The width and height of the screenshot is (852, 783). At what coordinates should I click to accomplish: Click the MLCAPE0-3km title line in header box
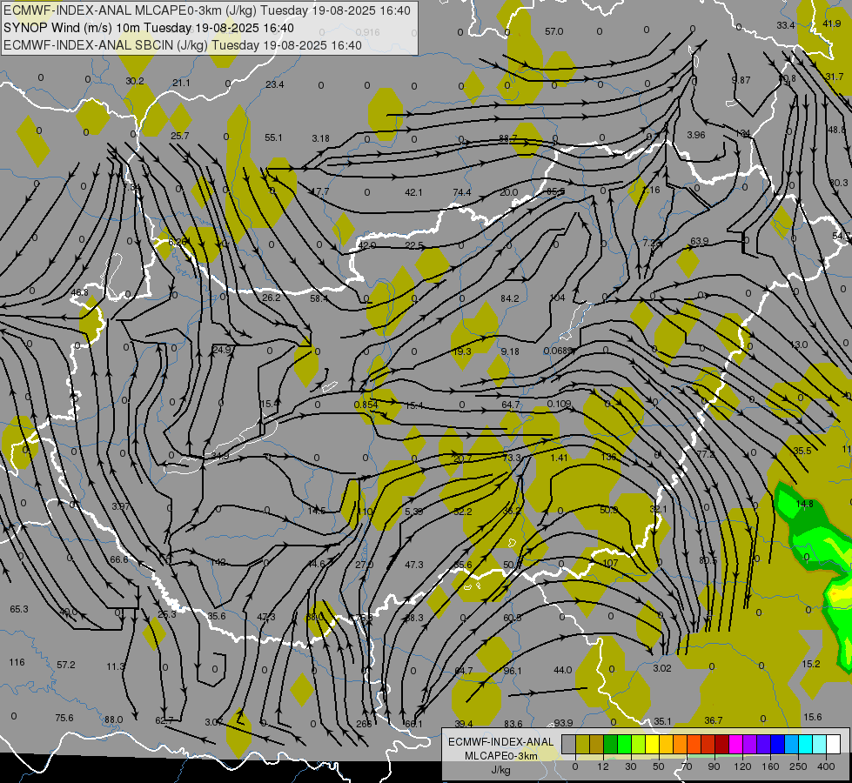pyautogui.click(x=207, y=10)
